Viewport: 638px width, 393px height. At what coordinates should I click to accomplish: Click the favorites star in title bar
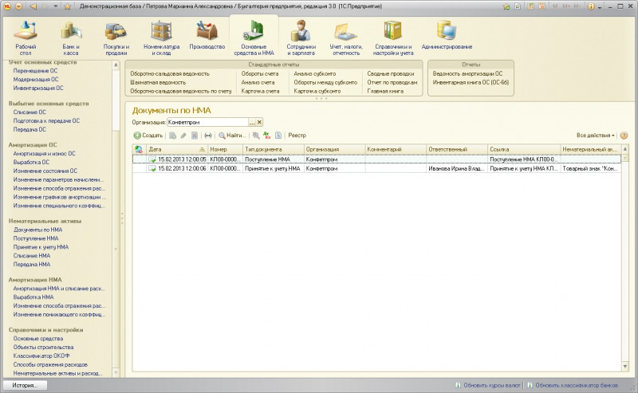pyautogui.click(x=68, y=6)
